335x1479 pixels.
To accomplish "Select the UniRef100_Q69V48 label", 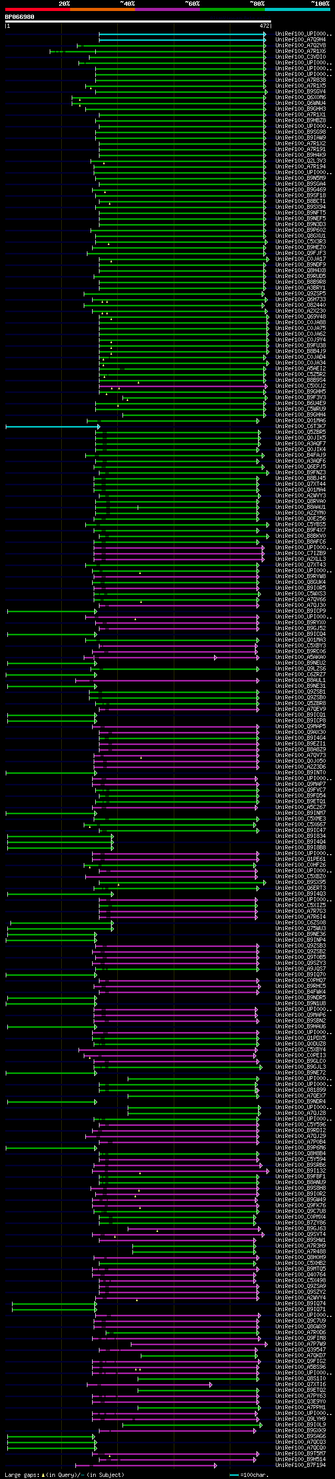I will coord(300,317).
